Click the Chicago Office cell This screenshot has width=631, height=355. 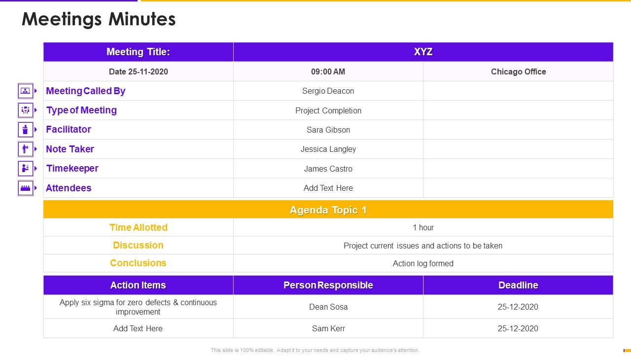[x=519, y=71]
